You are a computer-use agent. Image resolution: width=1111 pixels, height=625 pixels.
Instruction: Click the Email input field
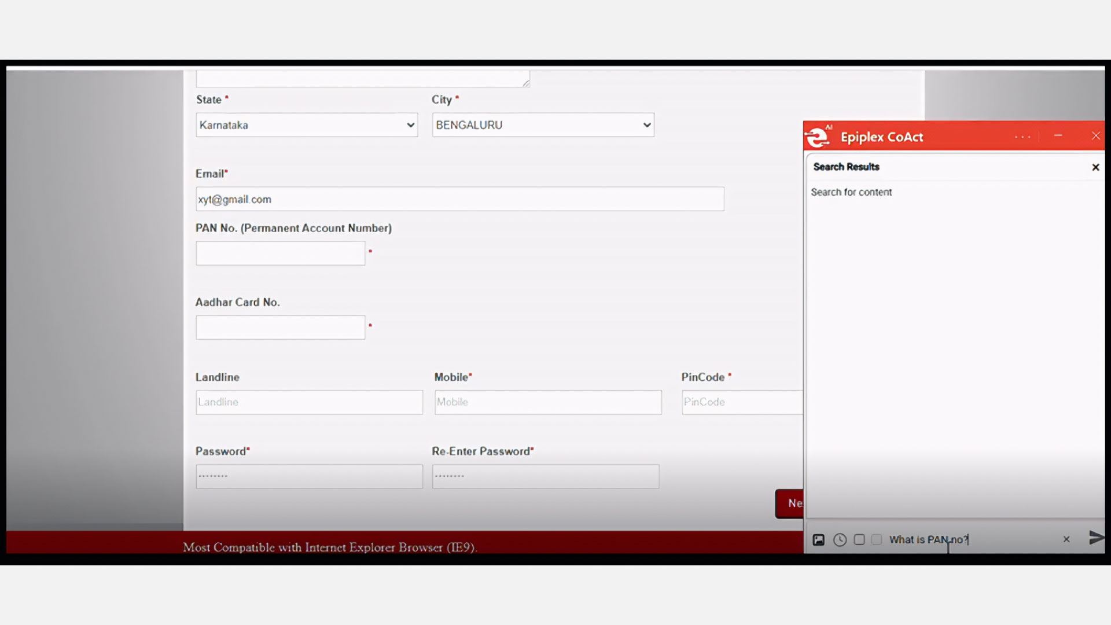point(459,199)
